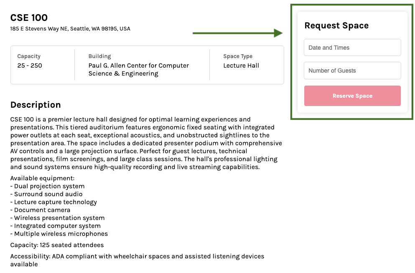Click the Date and Times field

352,47
